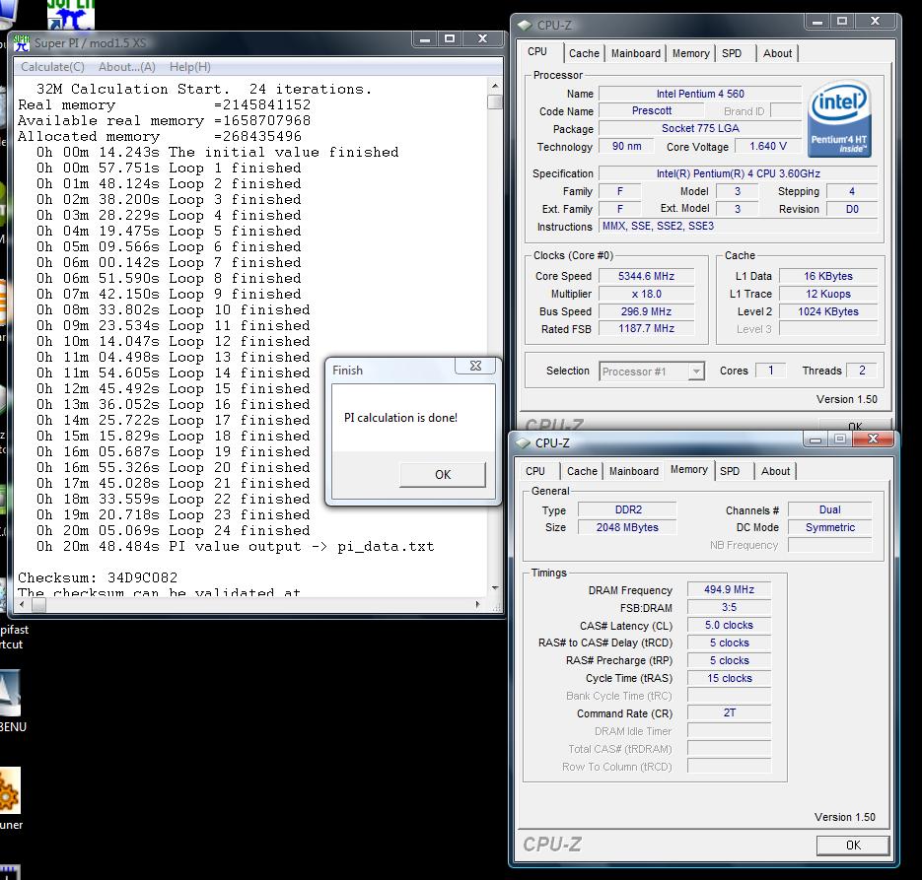Click the CAS# Latency 5.0 clocks value
This screenshot has width=922, height=880.
(x=729, y=625)
